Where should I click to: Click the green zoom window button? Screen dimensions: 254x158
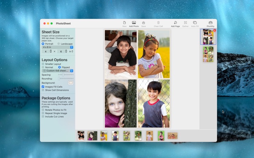pos(52,24)
